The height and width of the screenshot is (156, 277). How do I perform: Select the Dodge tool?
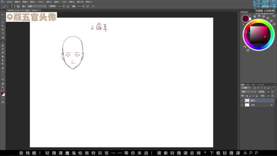point(3,64)
